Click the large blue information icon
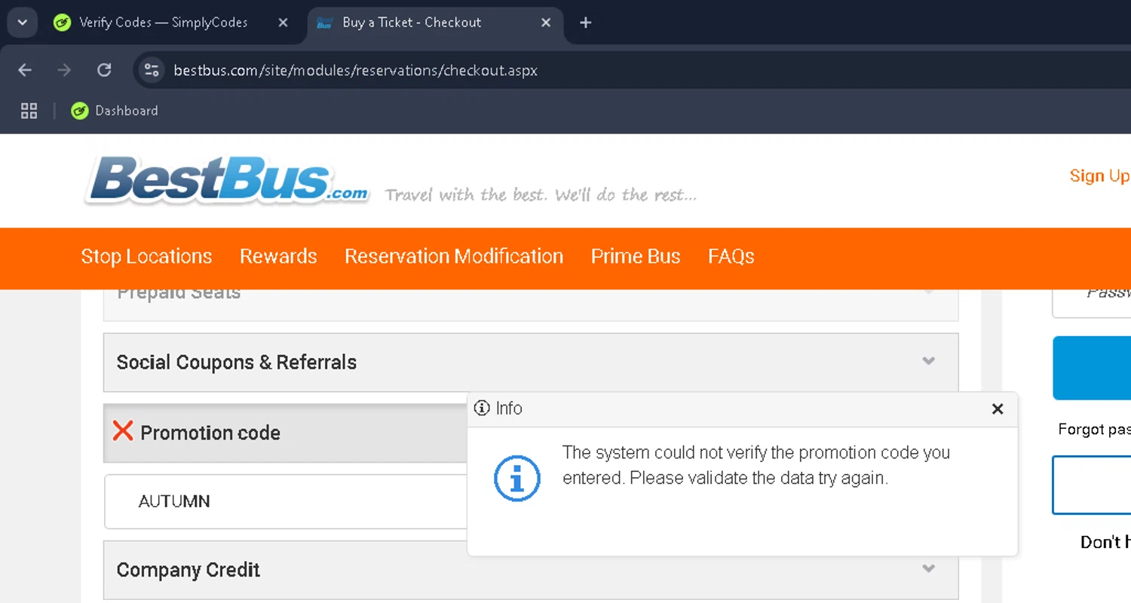The width and height of the screenshot is (1131, 603). [x=517, y=478]
